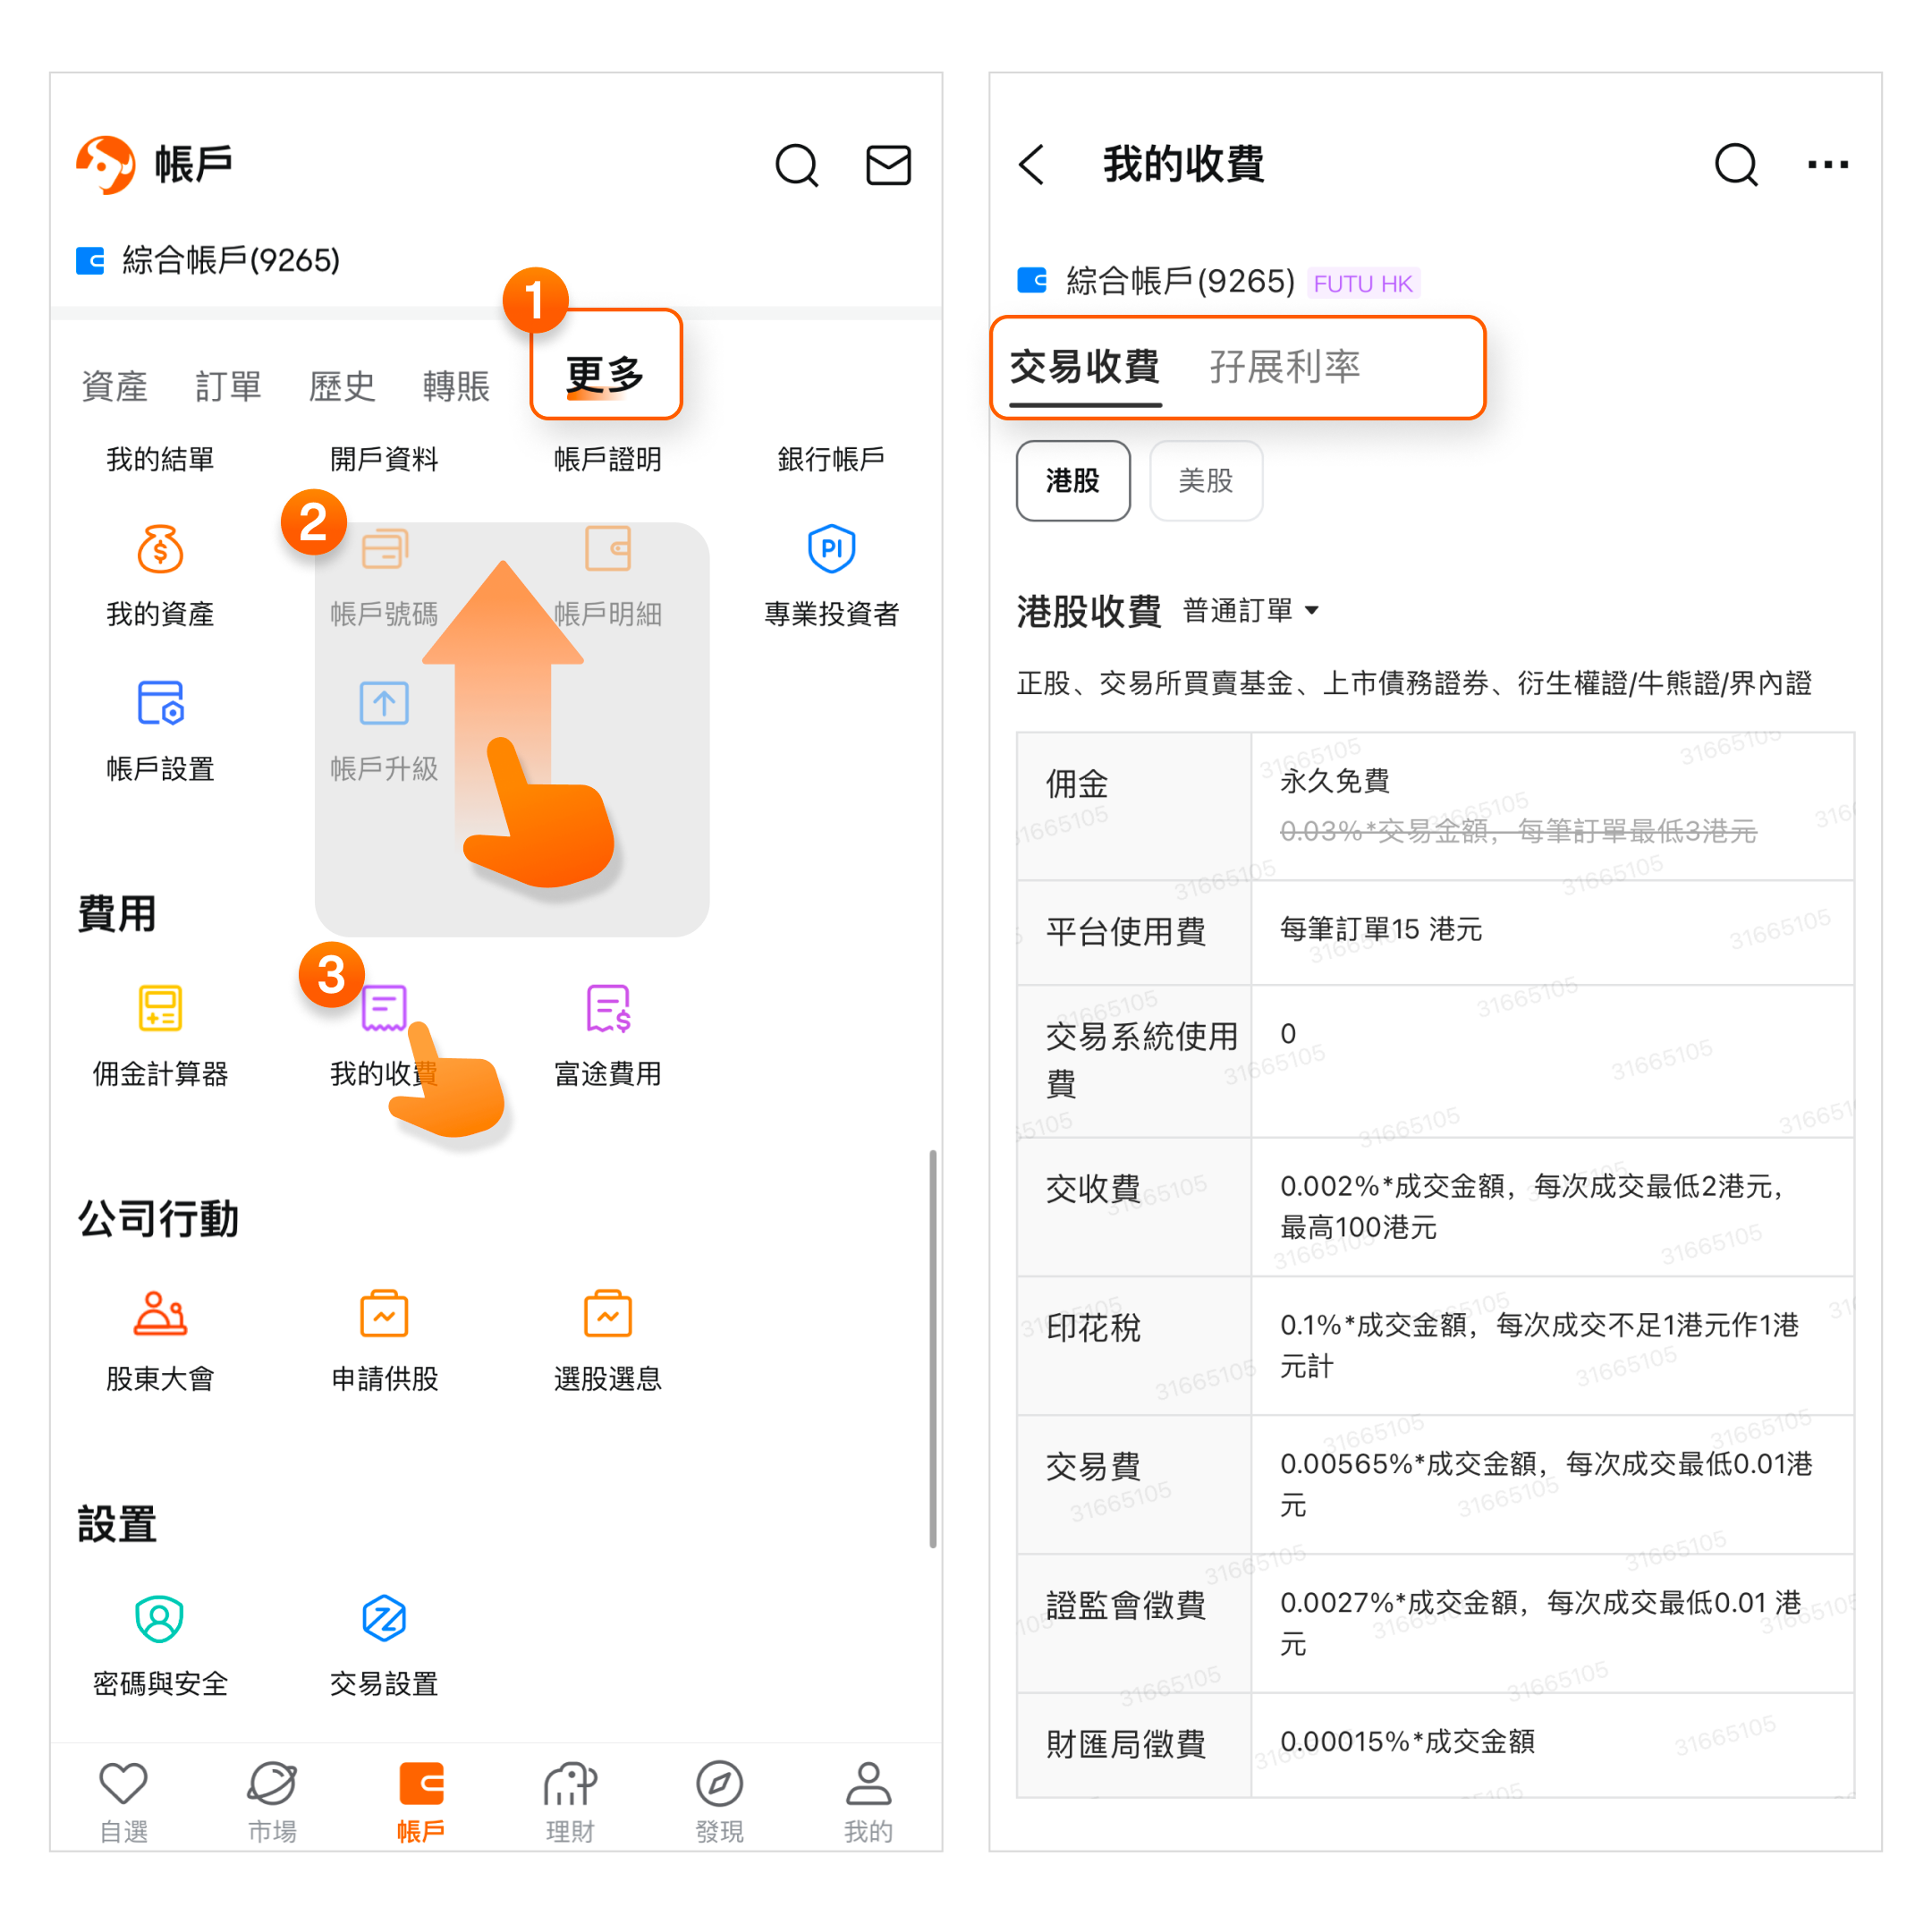Open 我的資產 money bag icon
The height and width of the screenshot is (1924, 1932).
coord(160,548)
